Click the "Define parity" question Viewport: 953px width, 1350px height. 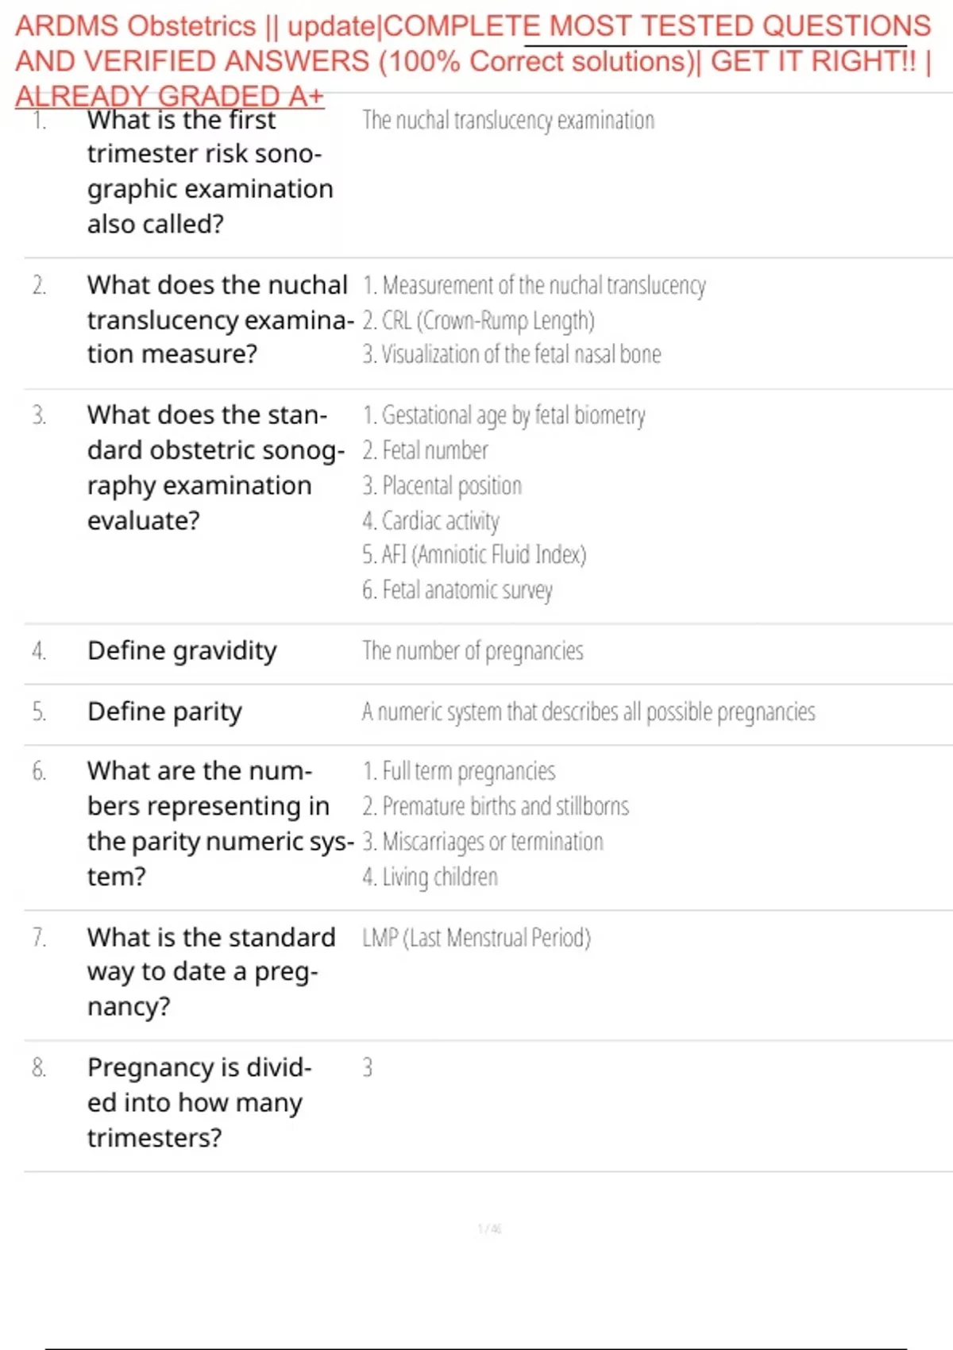[x=164, y=712]
